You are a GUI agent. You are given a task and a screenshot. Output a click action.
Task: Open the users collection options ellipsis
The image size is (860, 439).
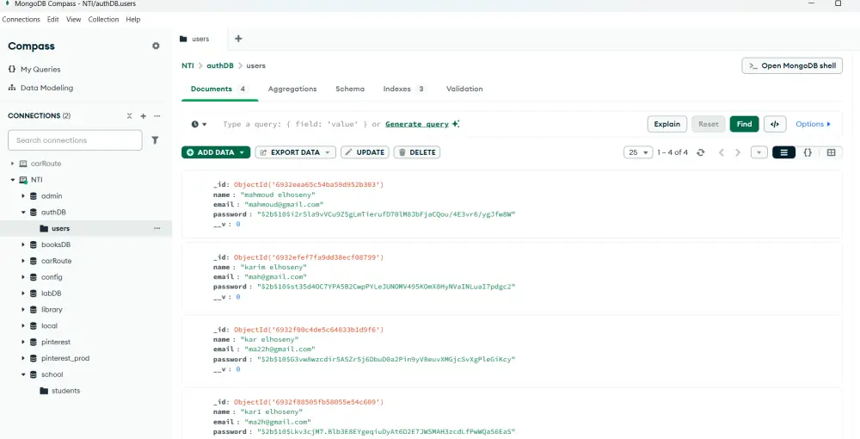pos(157,228)
